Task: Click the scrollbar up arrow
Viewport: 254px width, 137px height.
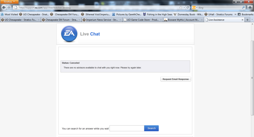Action: point(252,24)
